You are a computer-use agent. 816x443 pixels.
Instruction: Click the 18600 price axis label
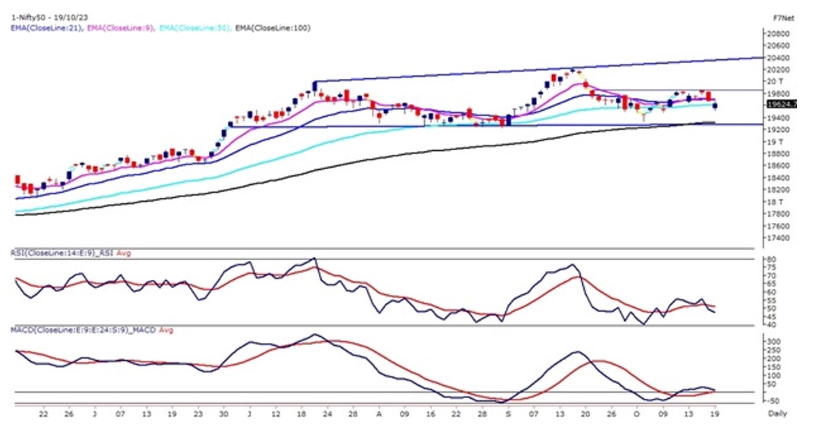779,166
